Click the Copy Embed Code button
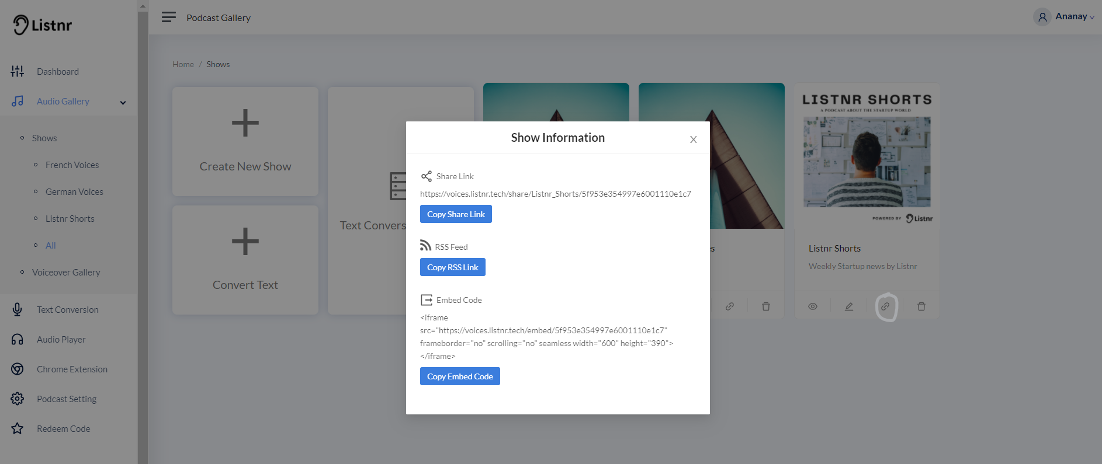Screen dimensions: 1102x464 point(460,376)
